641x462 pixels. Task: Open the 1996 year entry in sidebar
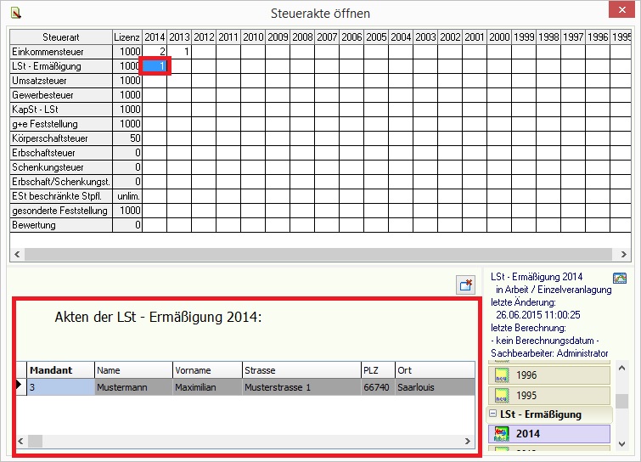tap(548, 375)
